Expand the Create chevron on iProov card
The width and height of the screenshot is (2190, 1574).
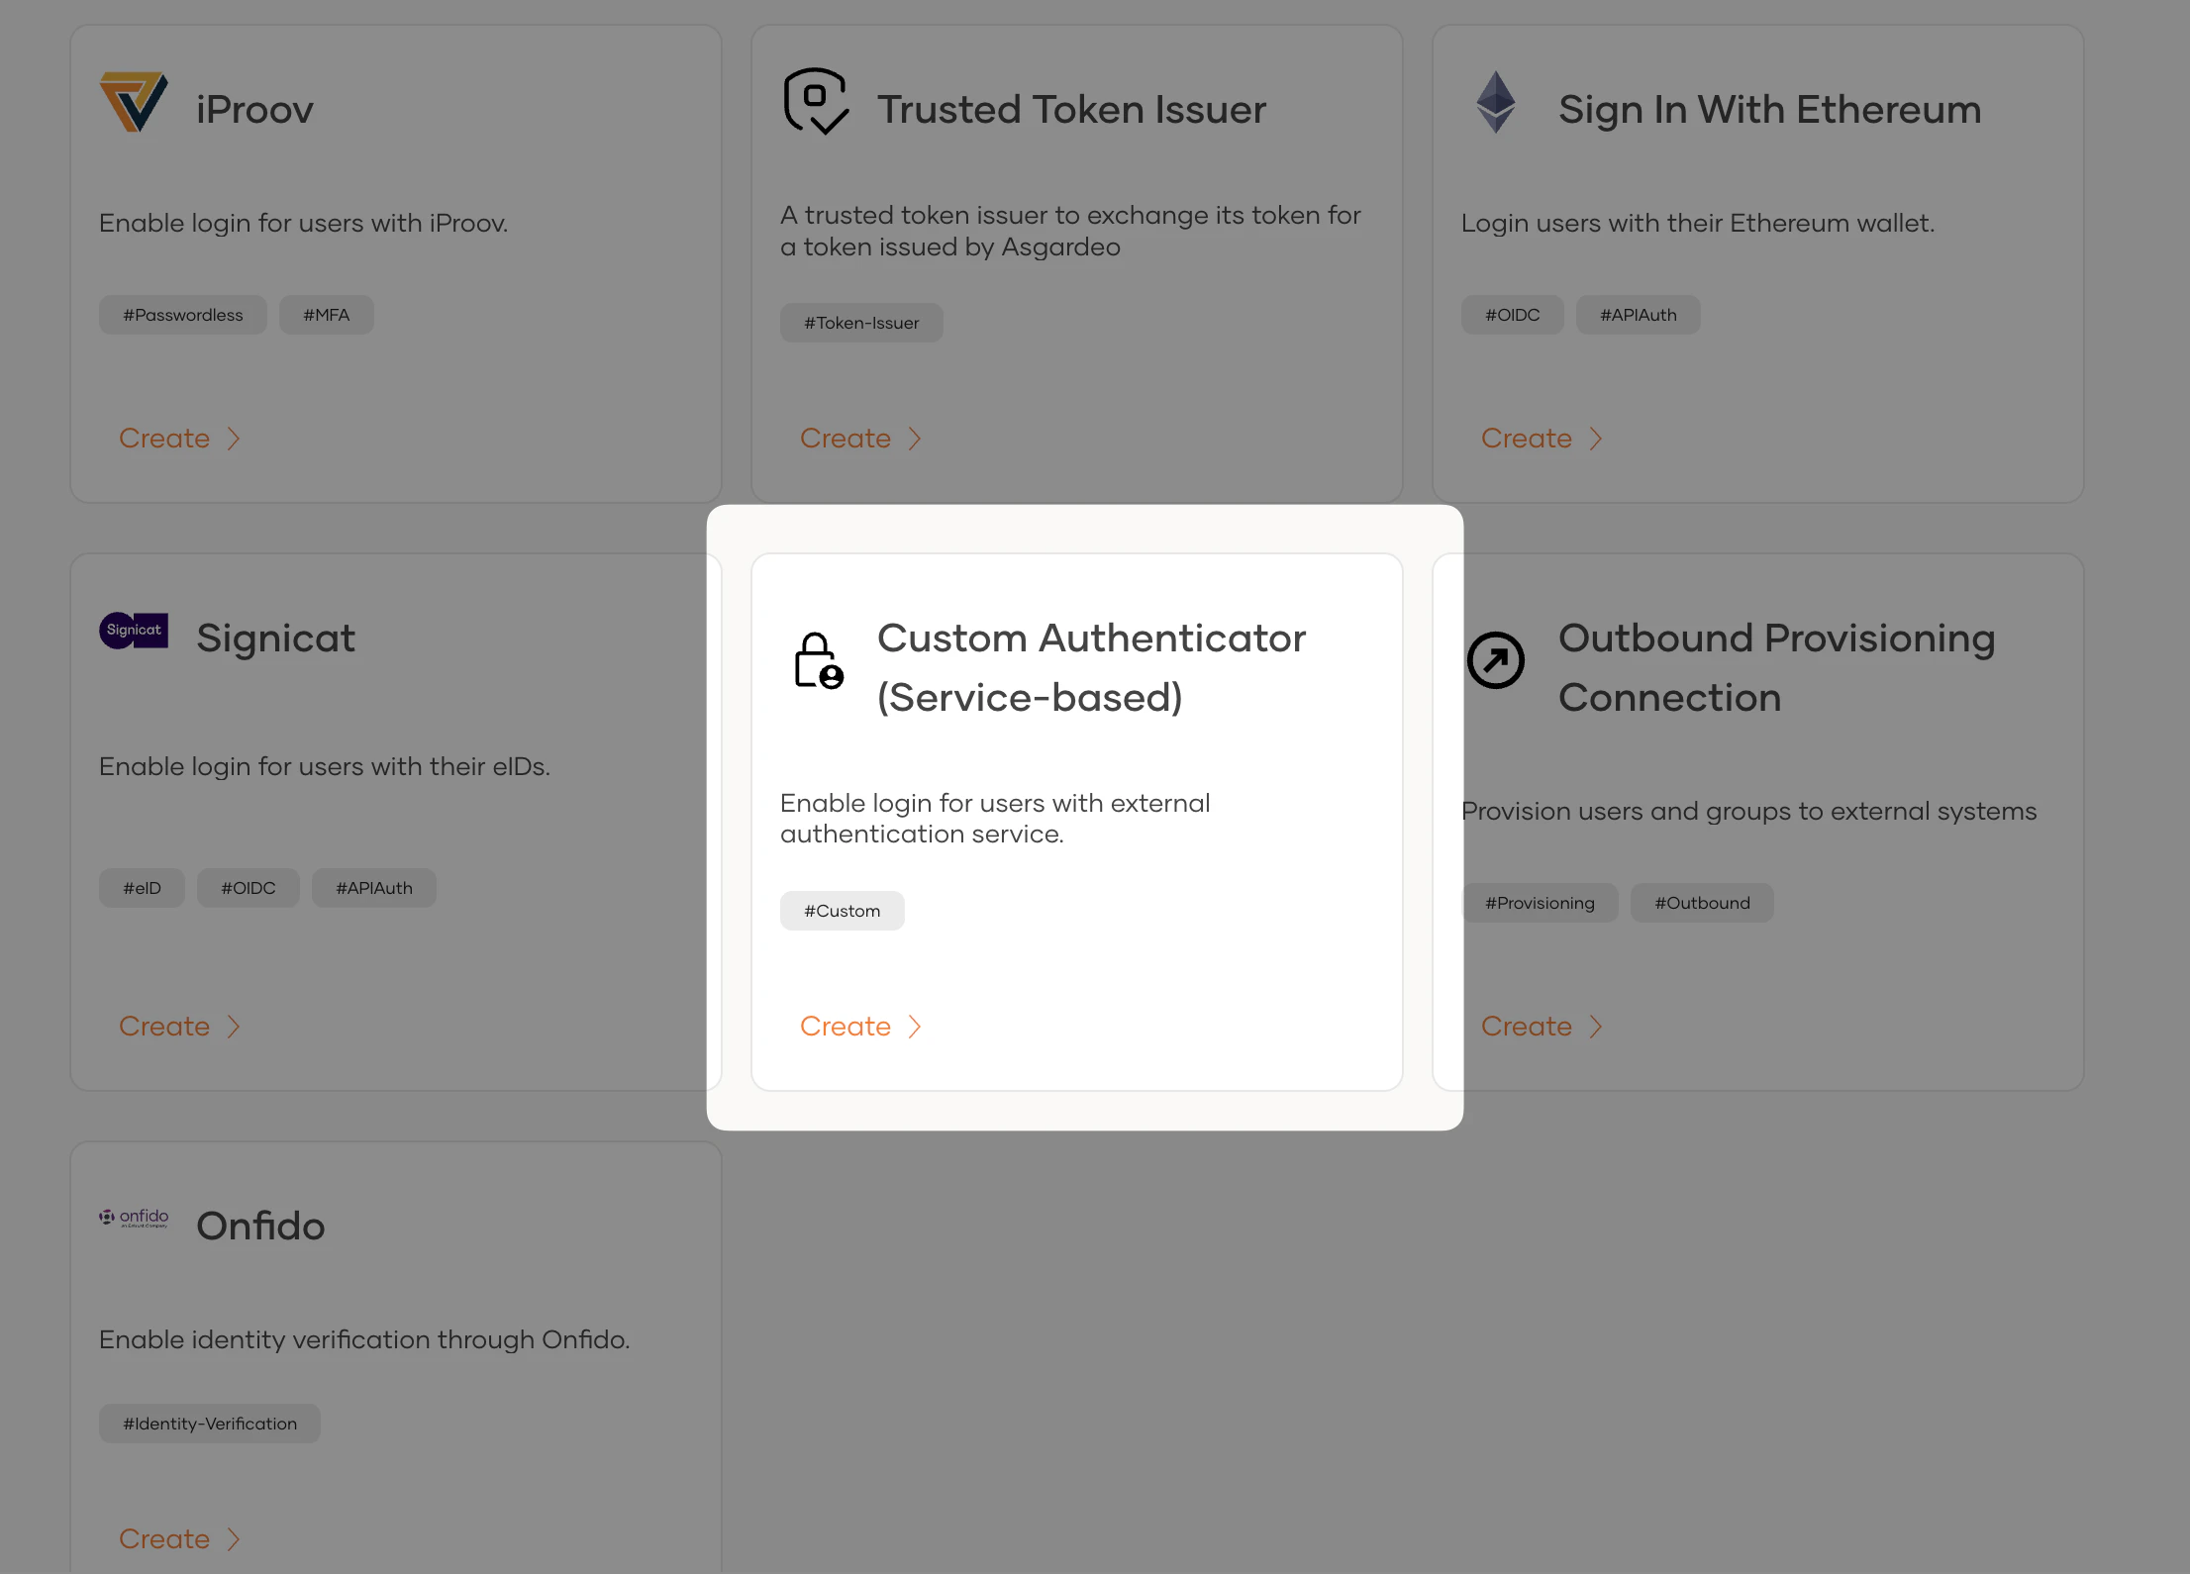coord(234,438)
